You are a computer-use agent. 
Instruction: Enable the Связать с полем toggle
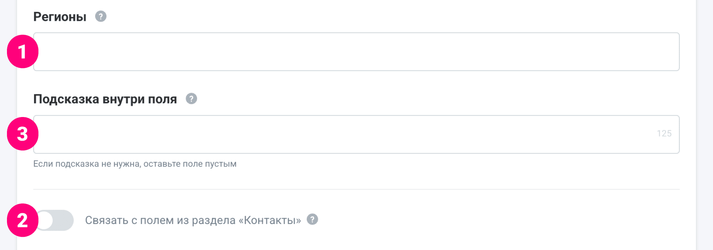tap(56, 220)
